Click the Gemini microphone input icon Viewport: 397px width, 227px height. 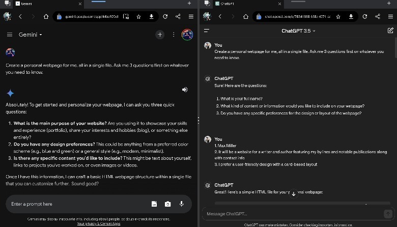coord(181,204)
